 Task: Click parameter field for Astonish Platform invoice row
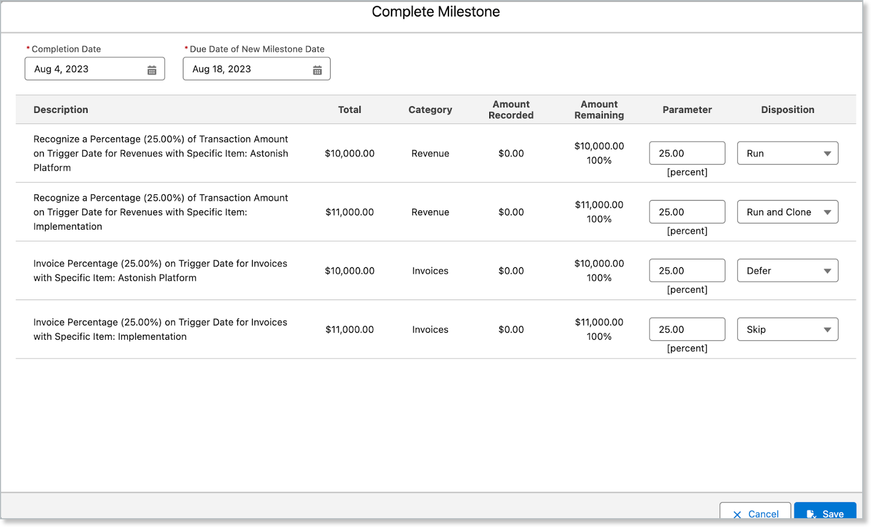click(687, 270)
